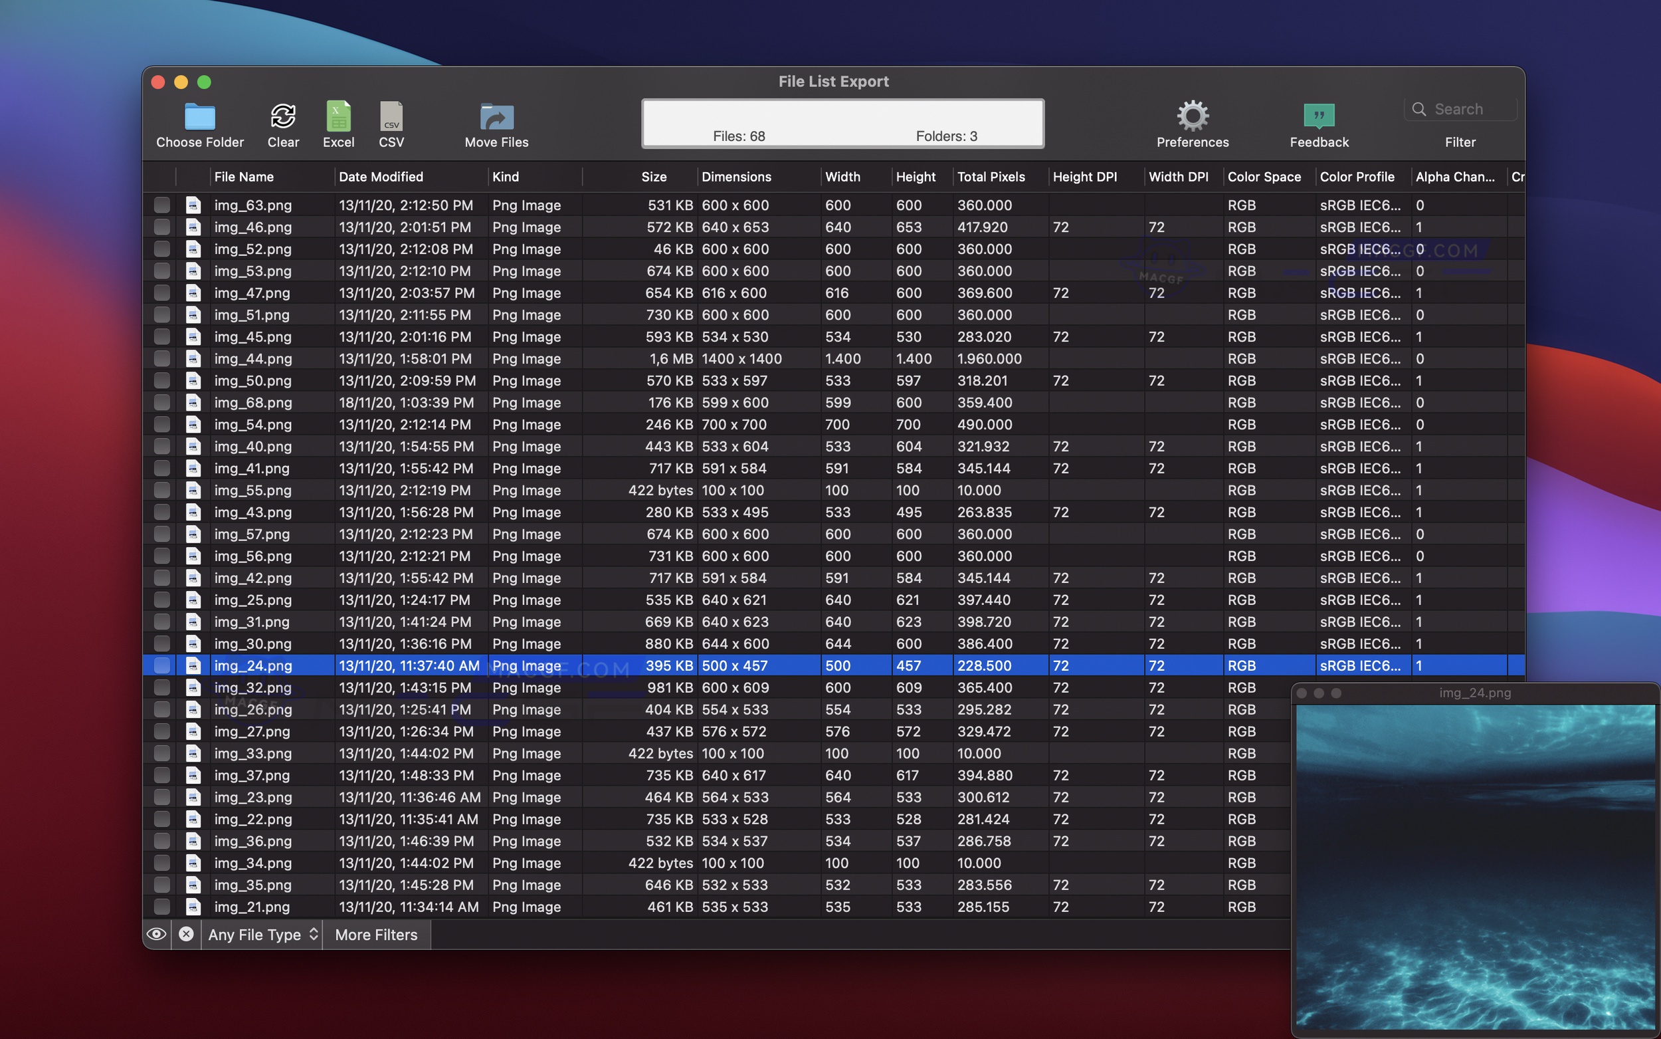The image size is (1661, 1039).
Task: Open the Filter control at top-right
Action: coord(1460,142)
